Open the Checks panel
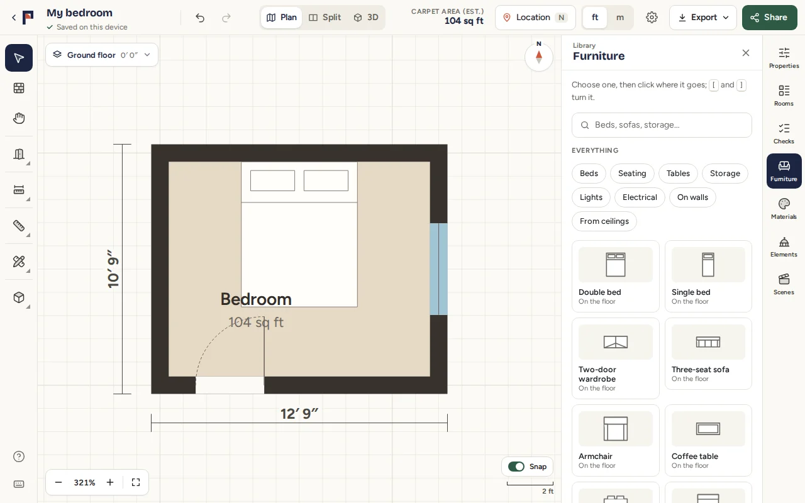The width and height of the screenshot is (805, 503). [x=784, y=133]
